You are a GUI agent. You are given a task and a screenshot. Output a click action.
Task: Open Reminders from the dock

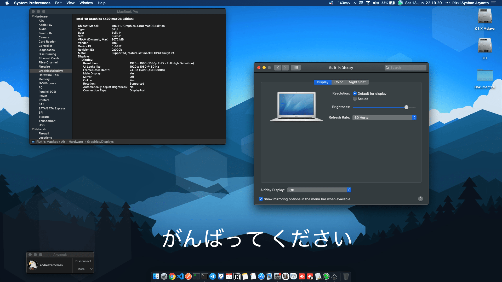click(x=253, y=276)
